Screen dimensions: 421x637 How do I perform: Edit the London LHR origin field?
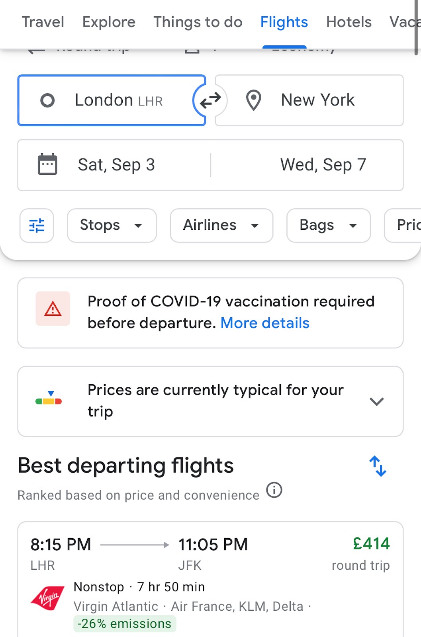[112, 100]
